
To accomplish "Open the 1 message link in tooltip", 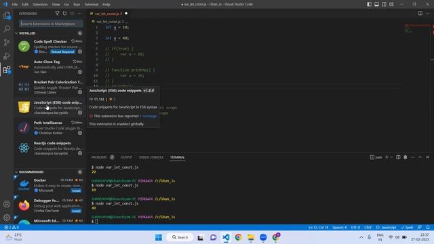I will pos(149,116).
